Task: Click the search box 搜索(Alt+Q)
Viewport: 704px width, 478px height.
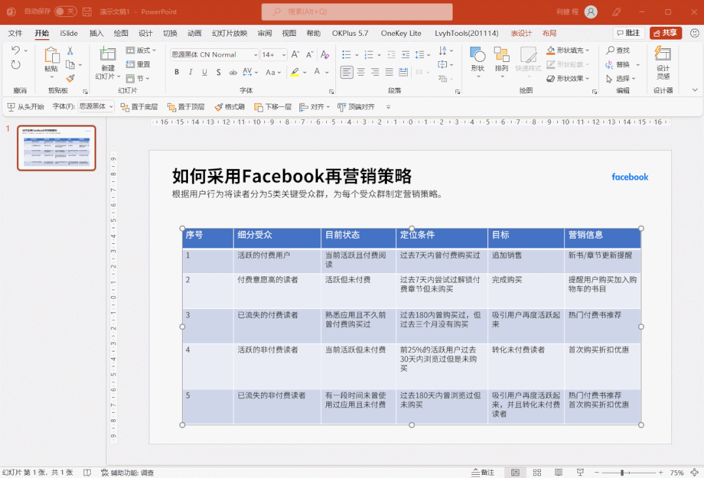Action: point(357,12)
